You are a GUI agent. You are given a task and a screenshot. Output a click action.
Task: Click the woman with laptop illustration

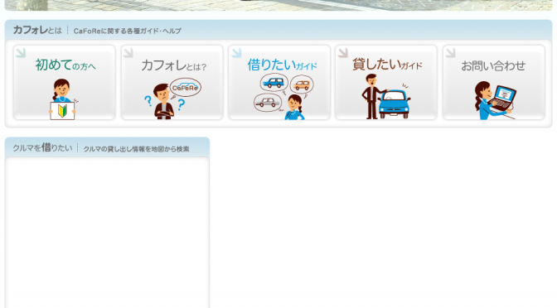[495, 100]
